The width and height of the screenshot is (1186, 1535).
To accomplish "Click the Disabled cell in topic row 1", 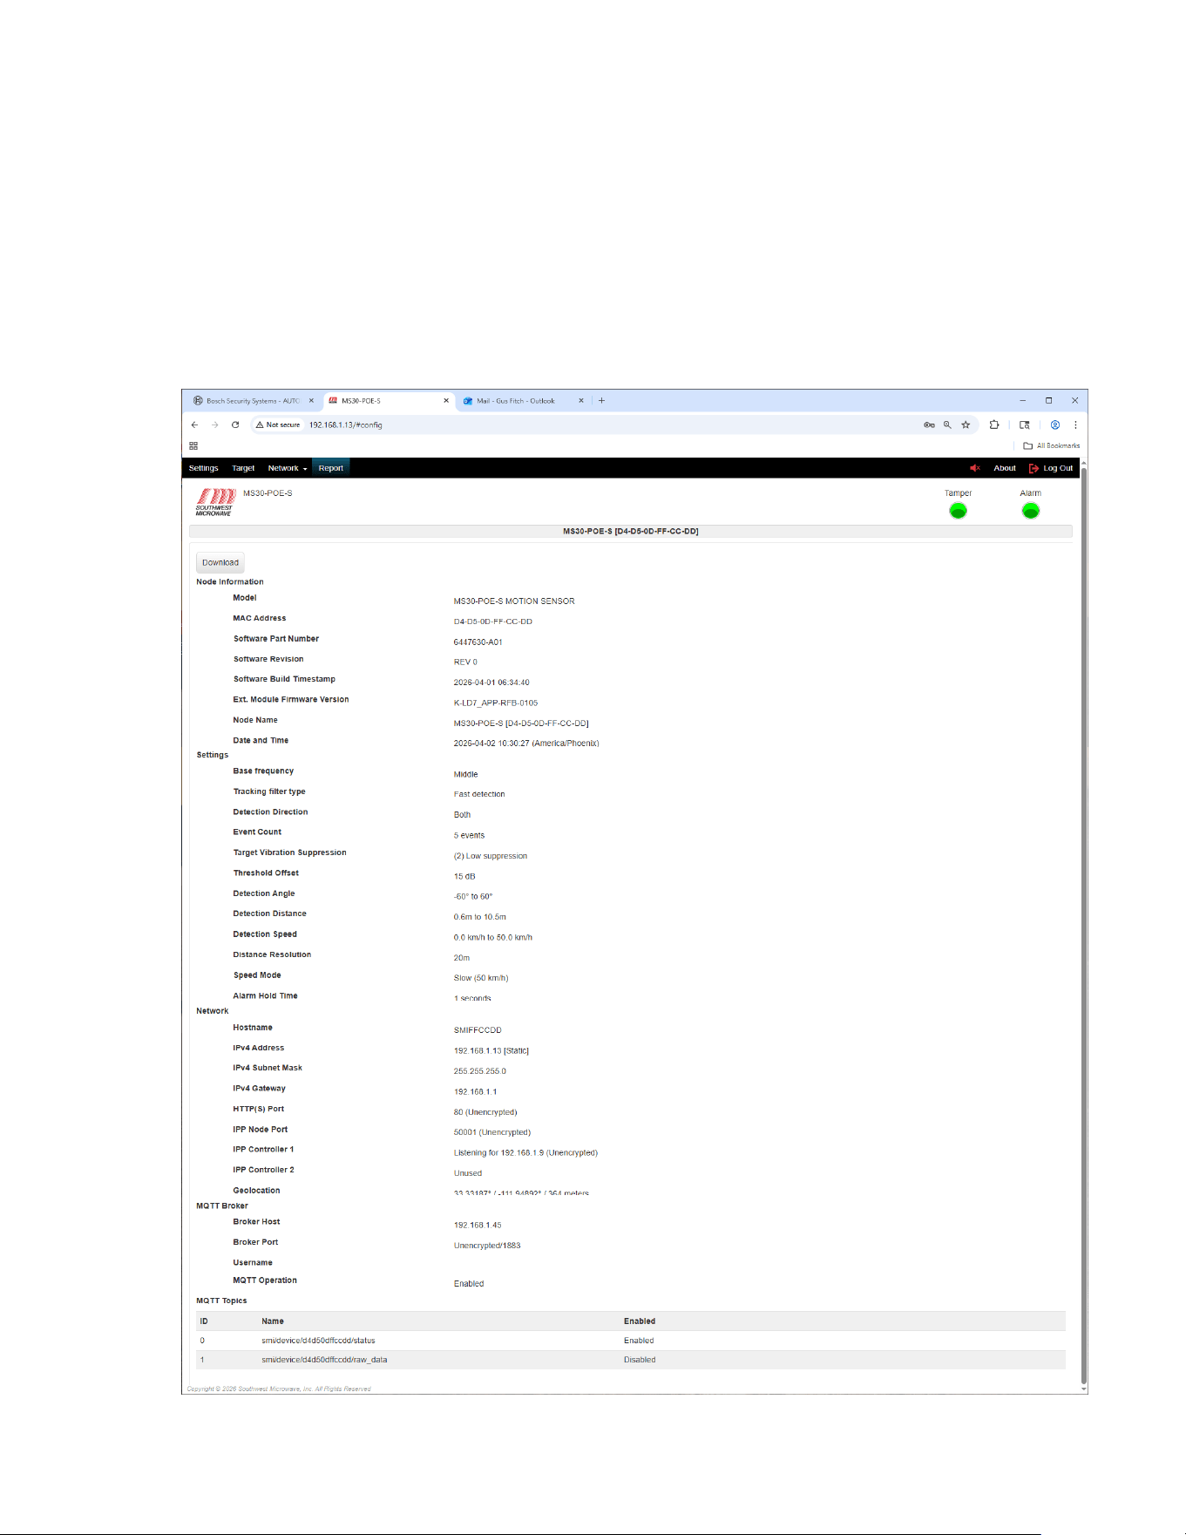I will coord(640,1360).
